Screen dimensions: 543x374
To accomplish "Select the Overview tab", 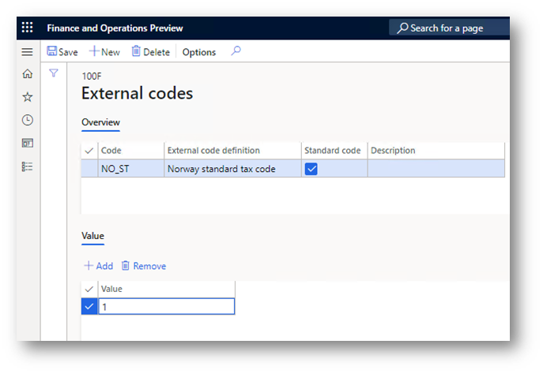I will point(100,122).
